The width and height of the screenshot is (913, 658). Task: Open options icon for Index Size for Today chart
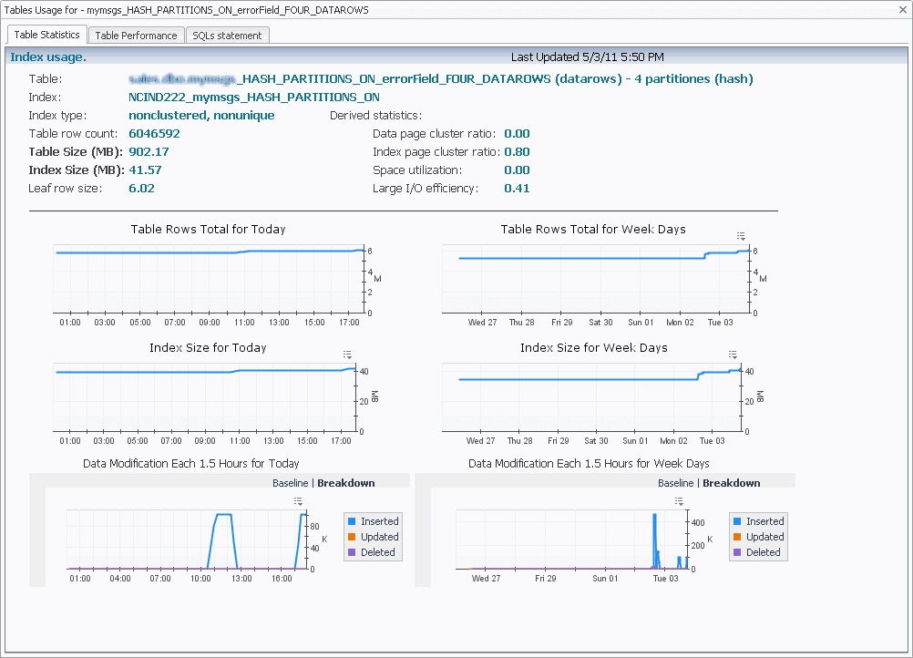click(347, 354)
